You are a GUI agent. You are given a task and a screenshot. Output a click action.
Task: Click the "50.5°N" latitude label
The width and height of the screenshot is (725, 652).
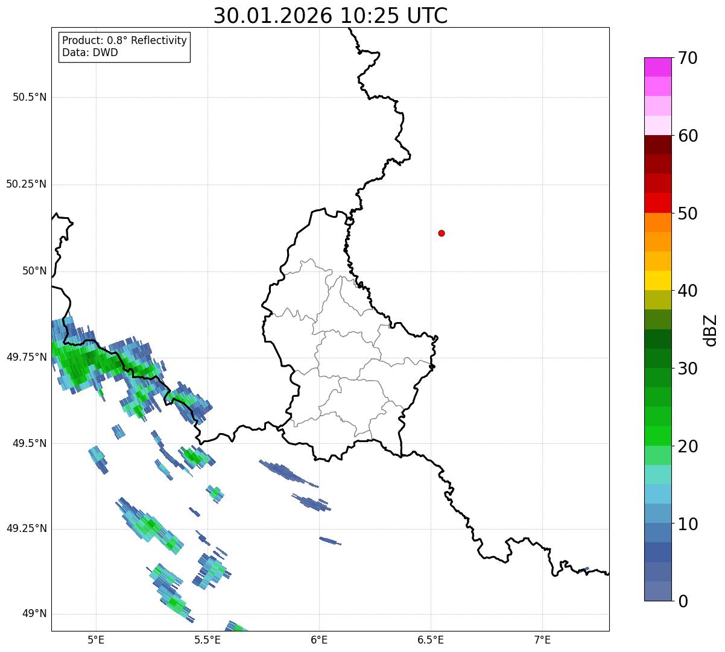tap(30, 97)
